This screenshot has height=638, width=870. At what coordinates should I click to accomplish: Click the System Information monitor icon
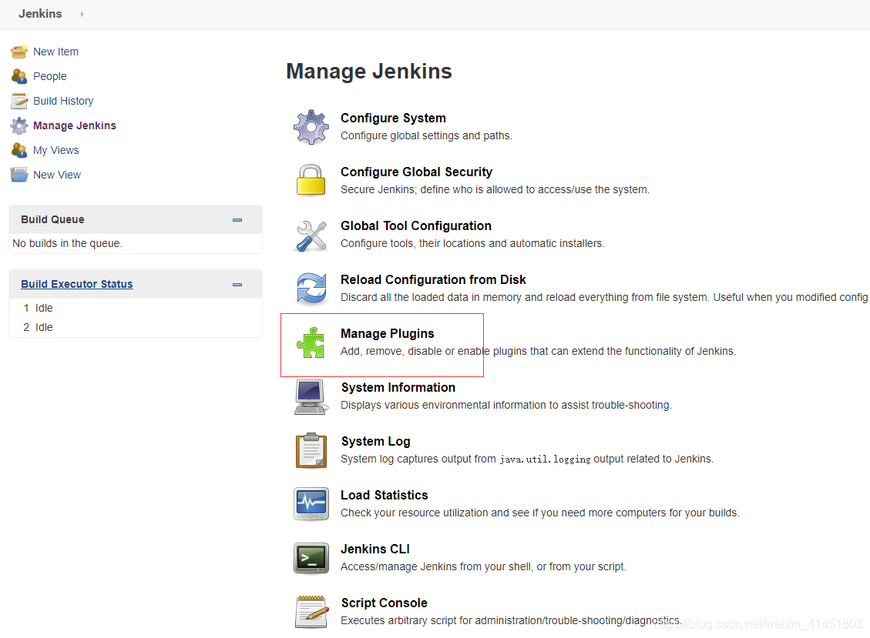(311, 396)
